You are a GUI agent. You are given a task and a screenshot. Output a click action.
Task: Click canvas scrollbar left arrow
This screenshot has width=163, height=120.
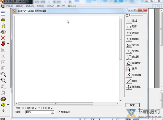click(x=16, y=104)
